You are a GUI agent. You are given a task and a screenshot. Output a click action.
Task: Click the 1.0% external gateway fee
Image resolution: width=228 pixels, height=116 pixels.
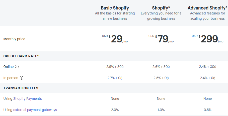click(161, 110)
